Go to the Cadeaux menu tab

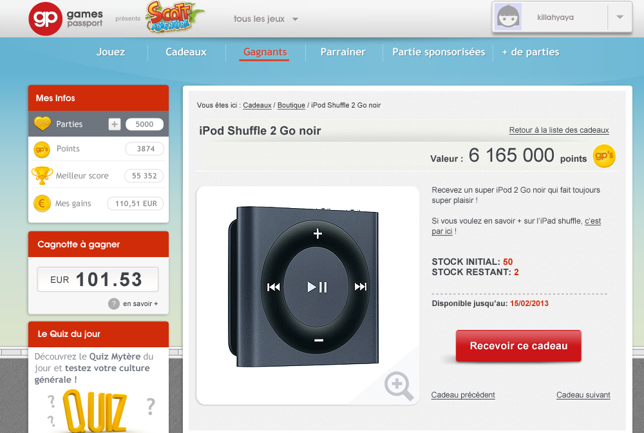tap(186, 52)
